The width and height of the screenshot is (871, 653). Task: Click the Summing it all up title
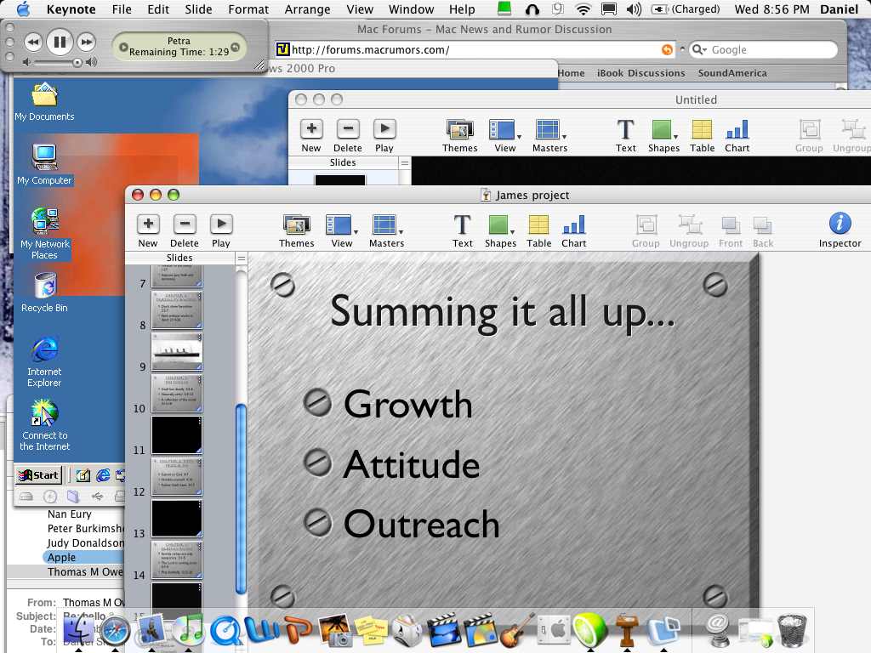point(502,313)
